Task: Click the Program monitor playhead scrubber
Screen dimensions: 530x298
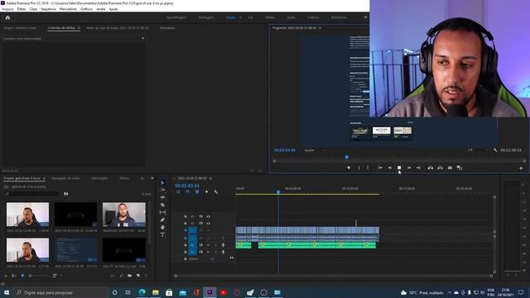Action: point(347,157)
